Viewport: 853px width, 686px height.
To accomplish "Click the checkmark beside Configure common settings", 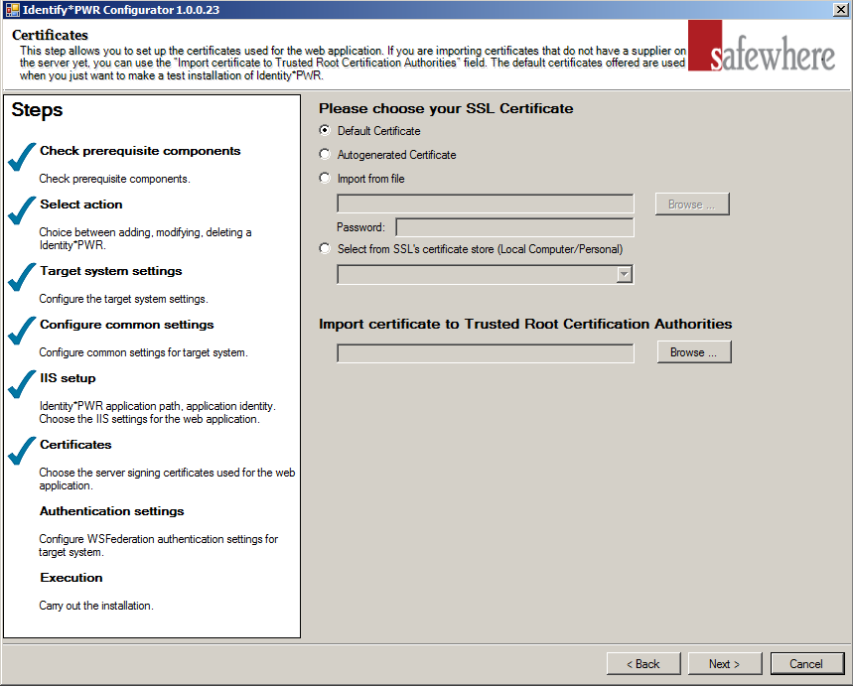I will [22, 331].
